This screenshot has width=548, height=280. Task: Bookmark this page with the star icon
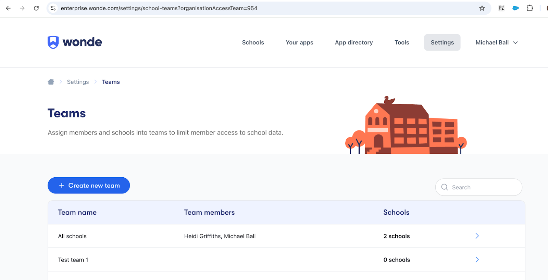[482, 8]
